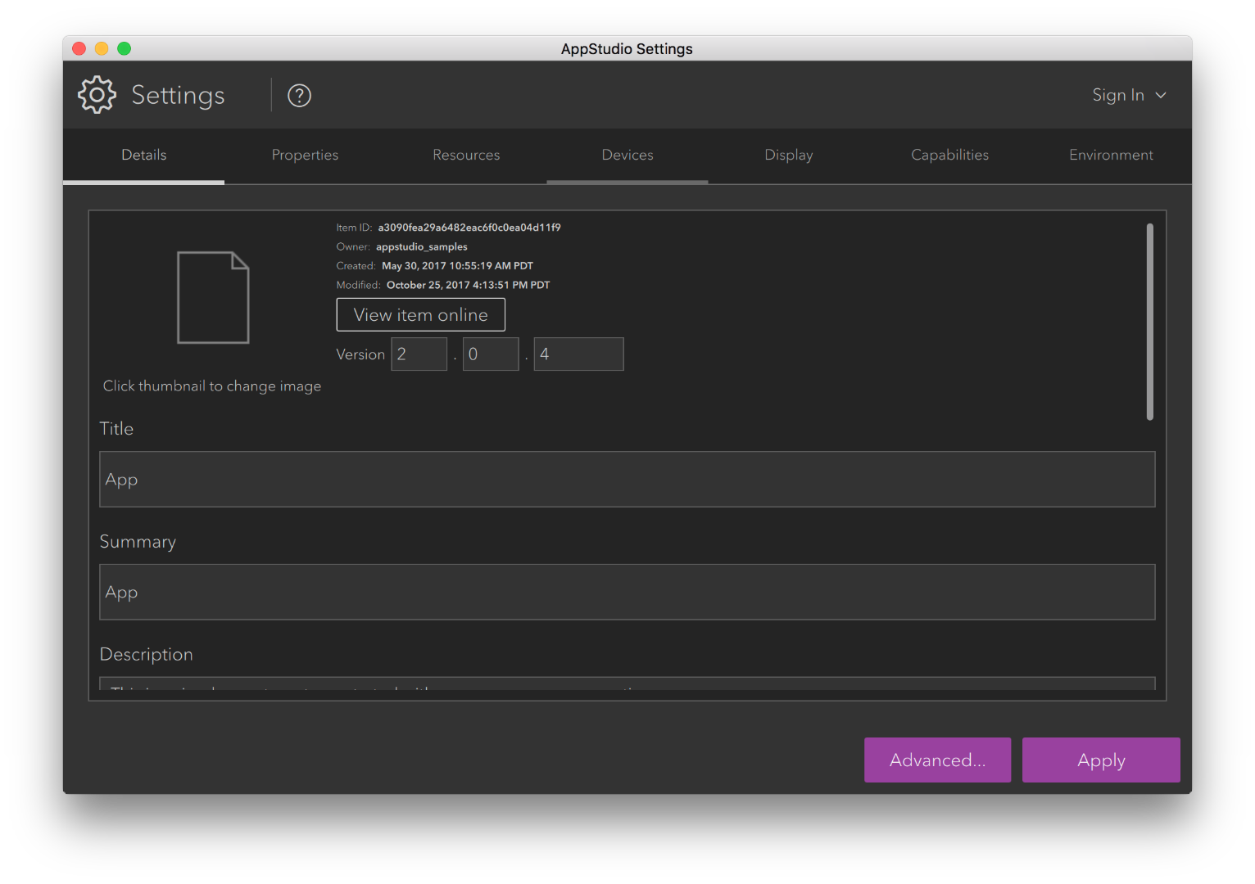Open the Properties tab
This screenshot has width=1255, height=884.
[x=305, y=156]
